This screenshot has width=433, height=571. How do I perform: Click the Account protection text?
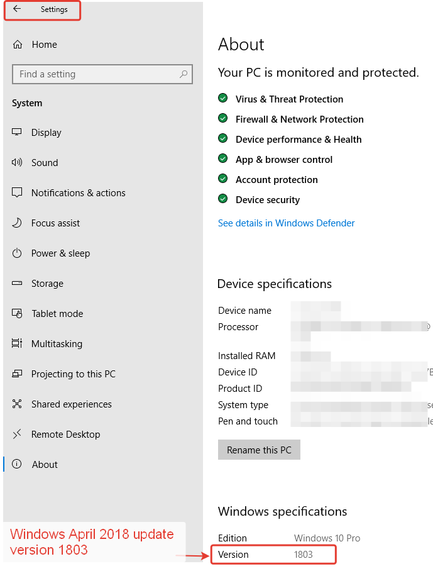277,179
